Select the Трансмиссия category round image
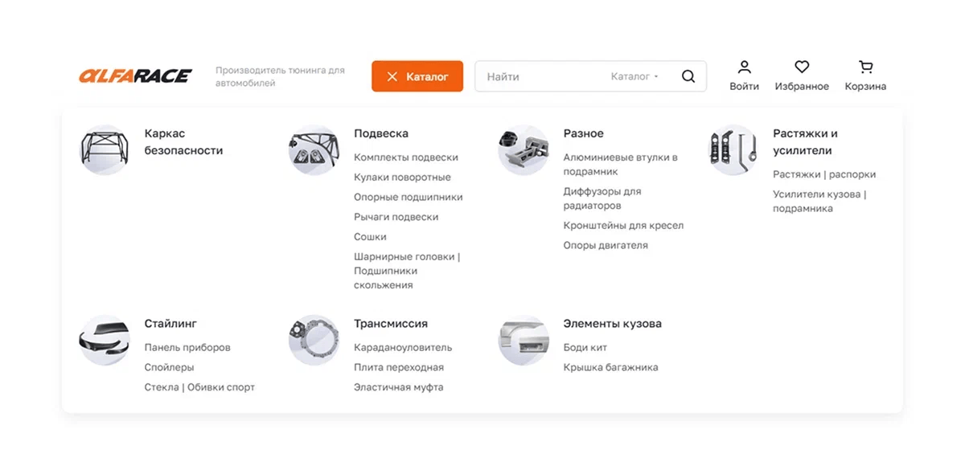 (x=314, y=340)
